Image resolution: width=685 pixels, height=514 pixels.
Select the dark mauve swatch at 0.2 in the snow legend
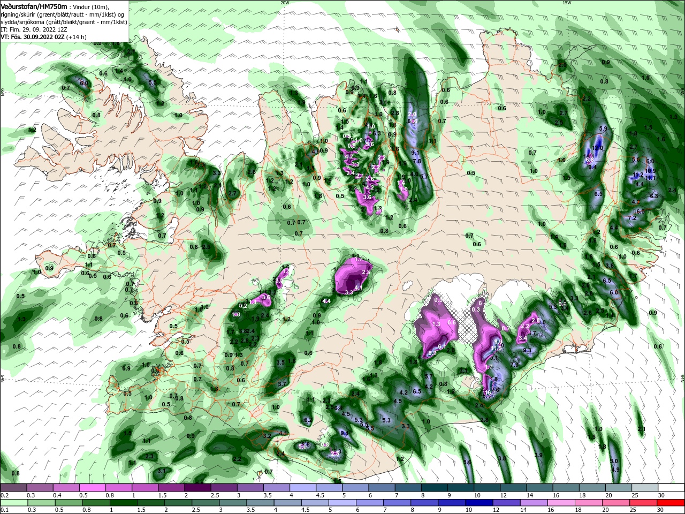[13, 488]
